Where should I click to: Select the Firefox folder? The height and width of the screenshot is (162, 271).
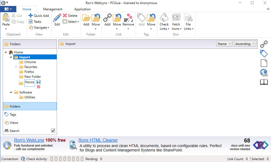click(29, 72)
